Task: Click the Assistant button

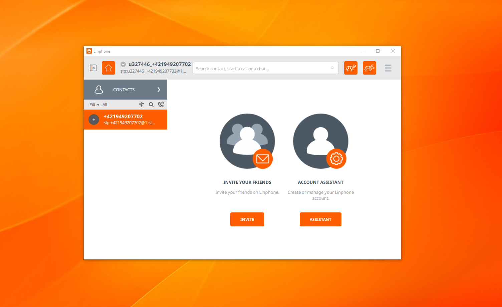Action: (320, 219)
